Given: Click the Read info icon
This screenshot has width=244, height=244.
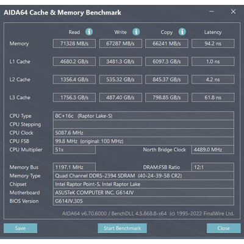Looking at the screenshot, I should (89, 32).
